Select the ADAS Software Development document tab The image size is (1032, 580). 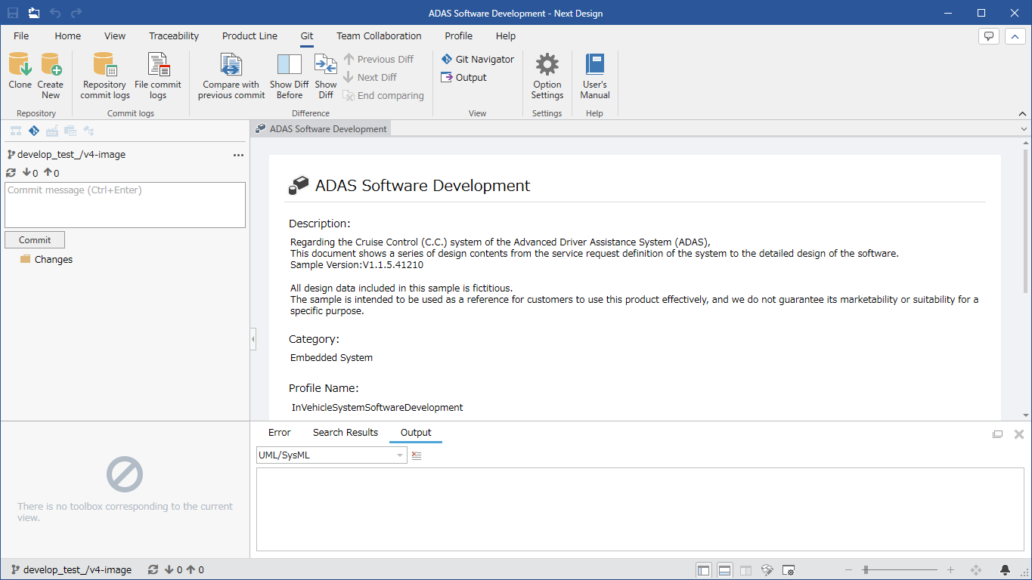coord(321,129)
